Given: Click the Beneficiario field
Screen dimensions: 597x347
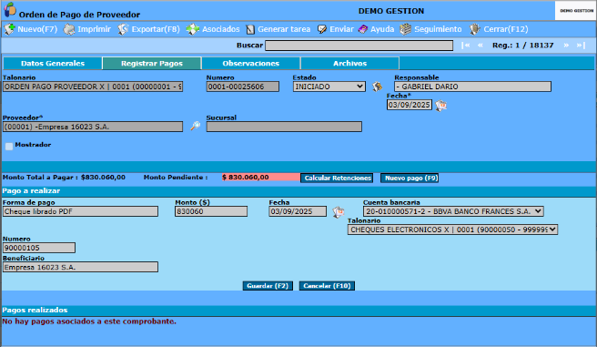Looking at the screenshot, I should [x=80, y=267].
